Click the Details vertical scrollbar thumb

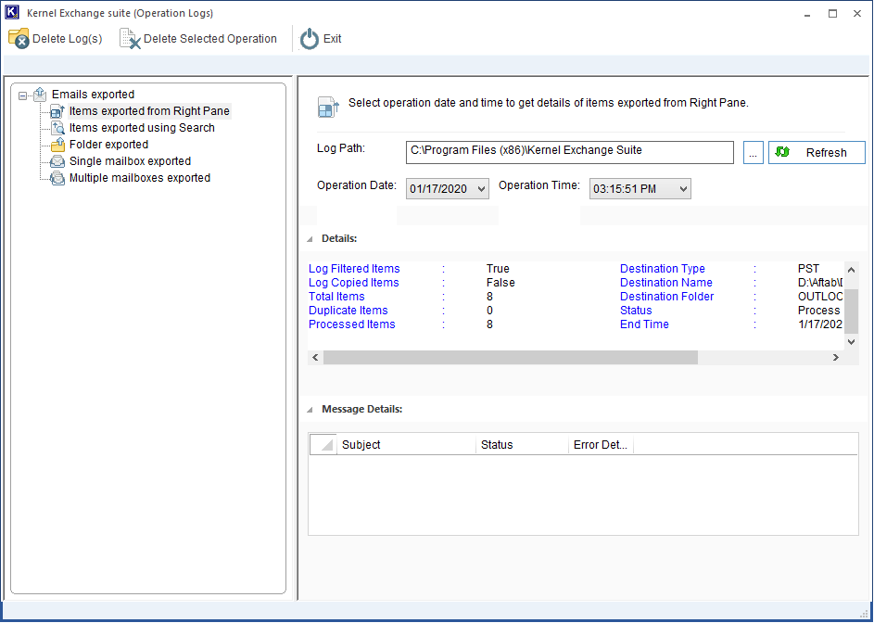pyautogui.click(x=851, y=311)
